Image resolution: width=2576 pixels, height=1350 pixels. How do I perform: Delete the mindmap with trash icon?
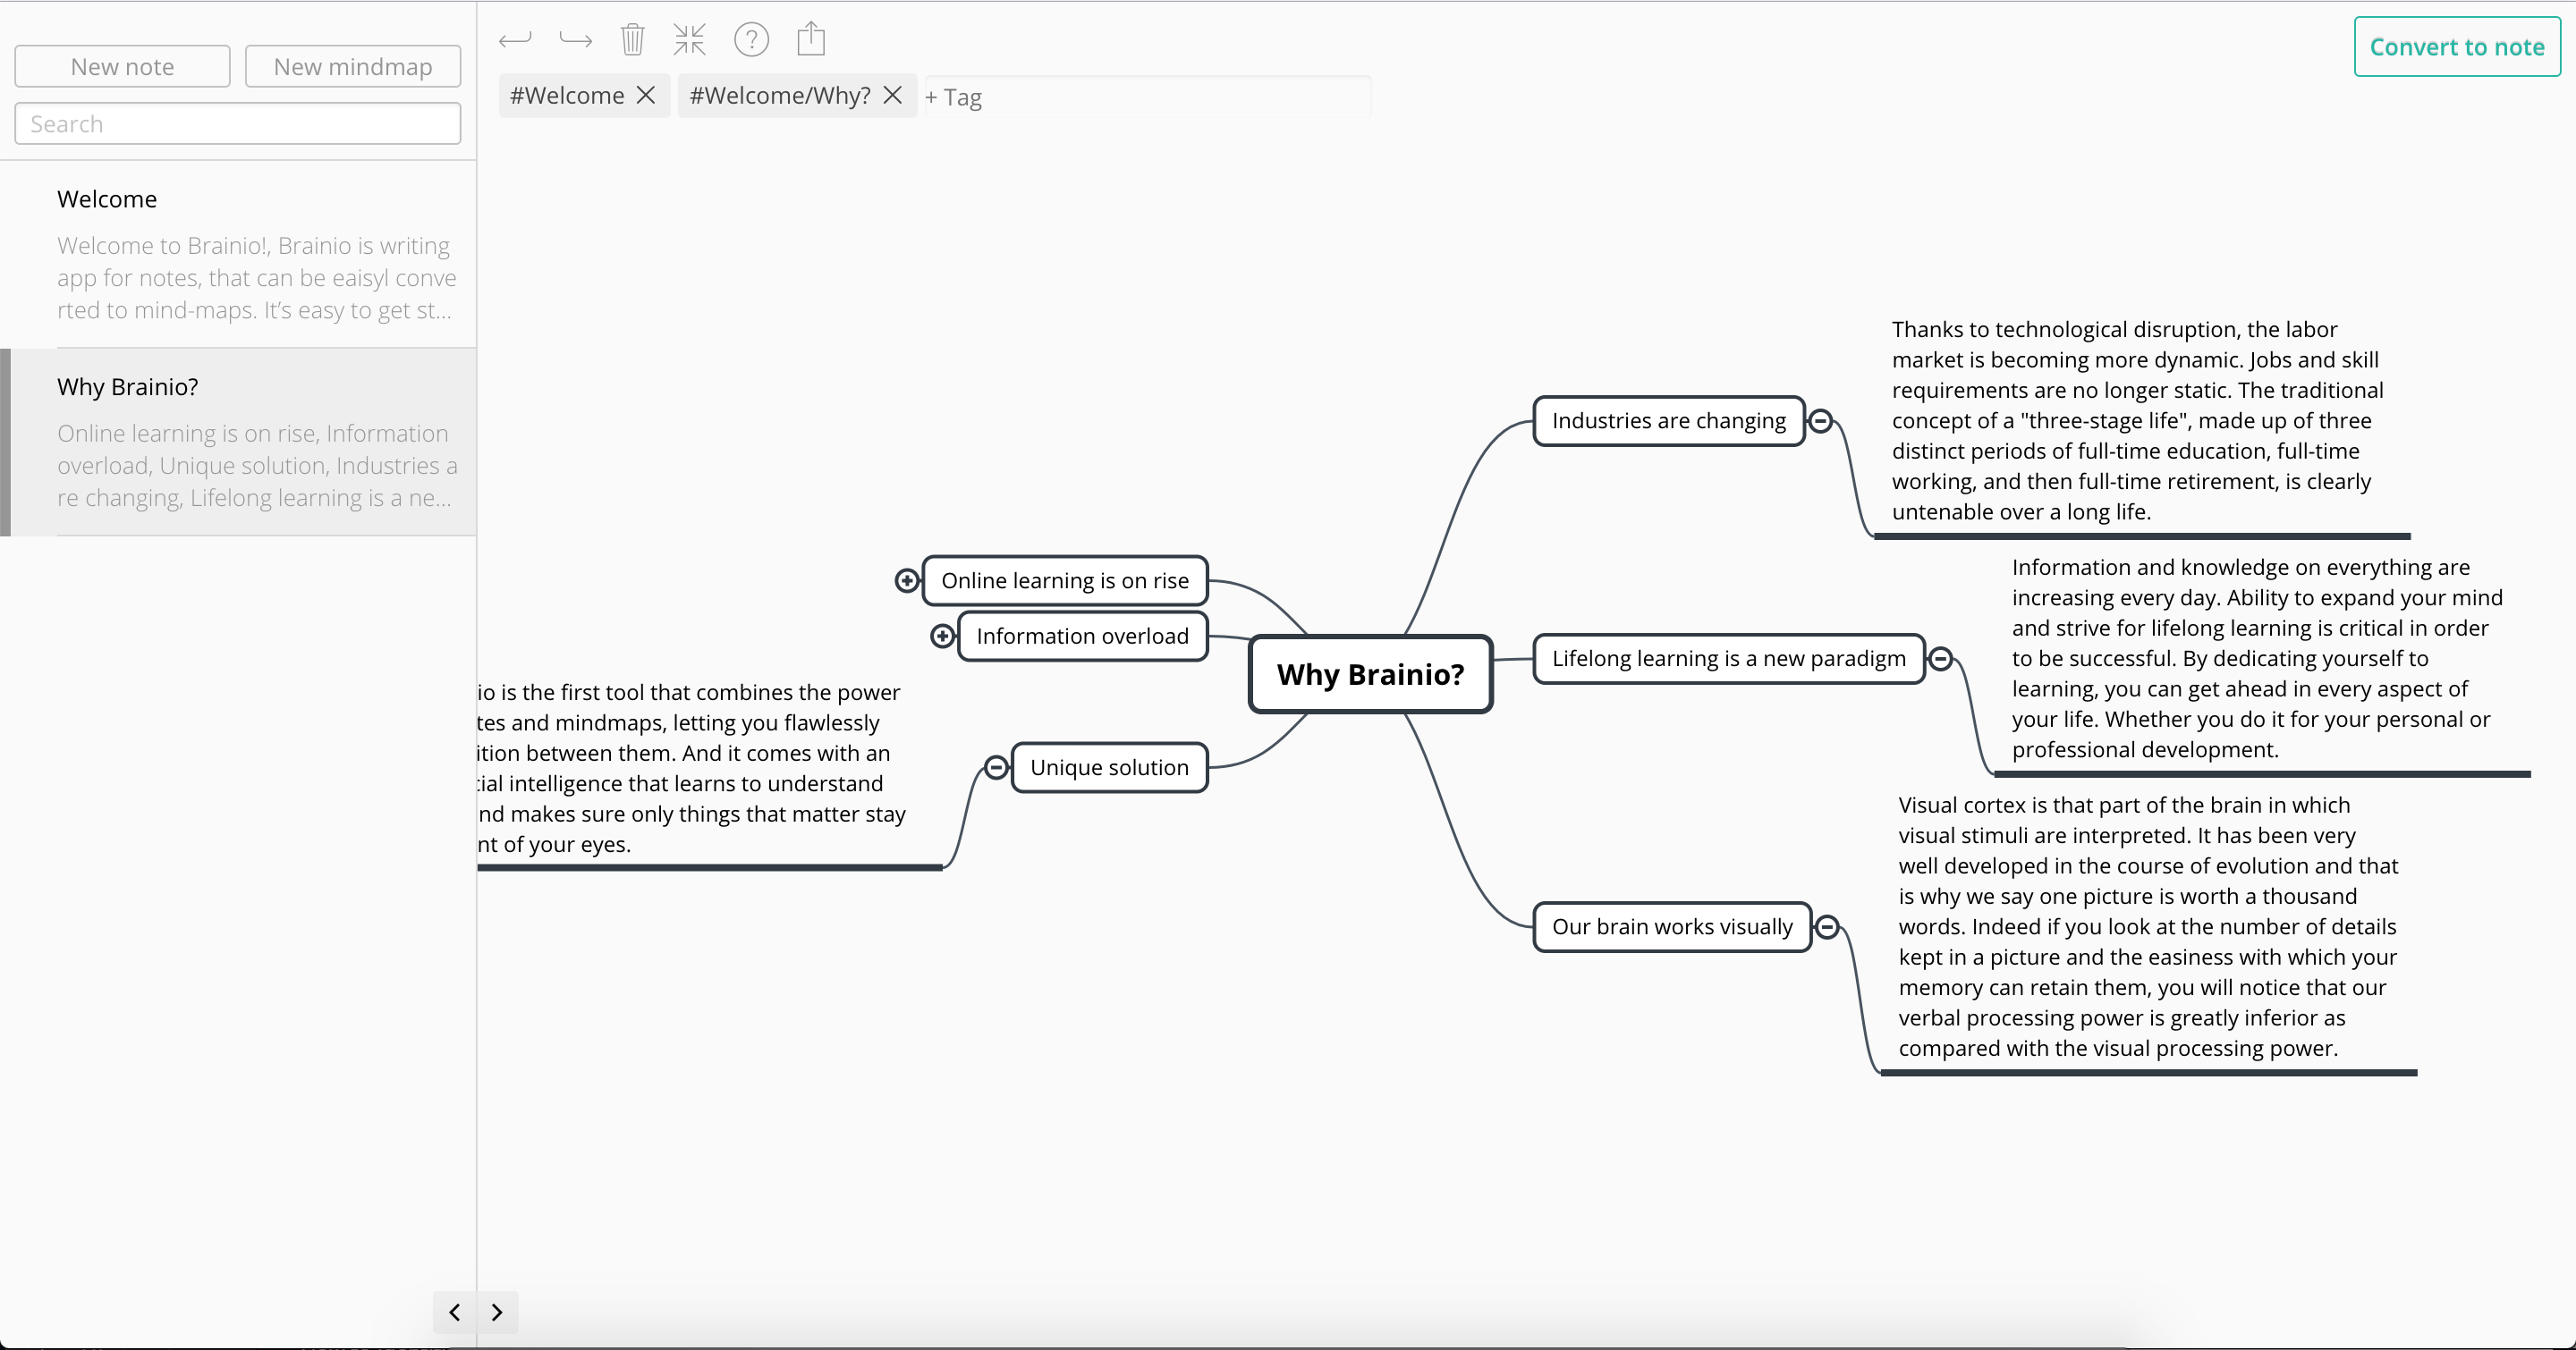[632, 40]
